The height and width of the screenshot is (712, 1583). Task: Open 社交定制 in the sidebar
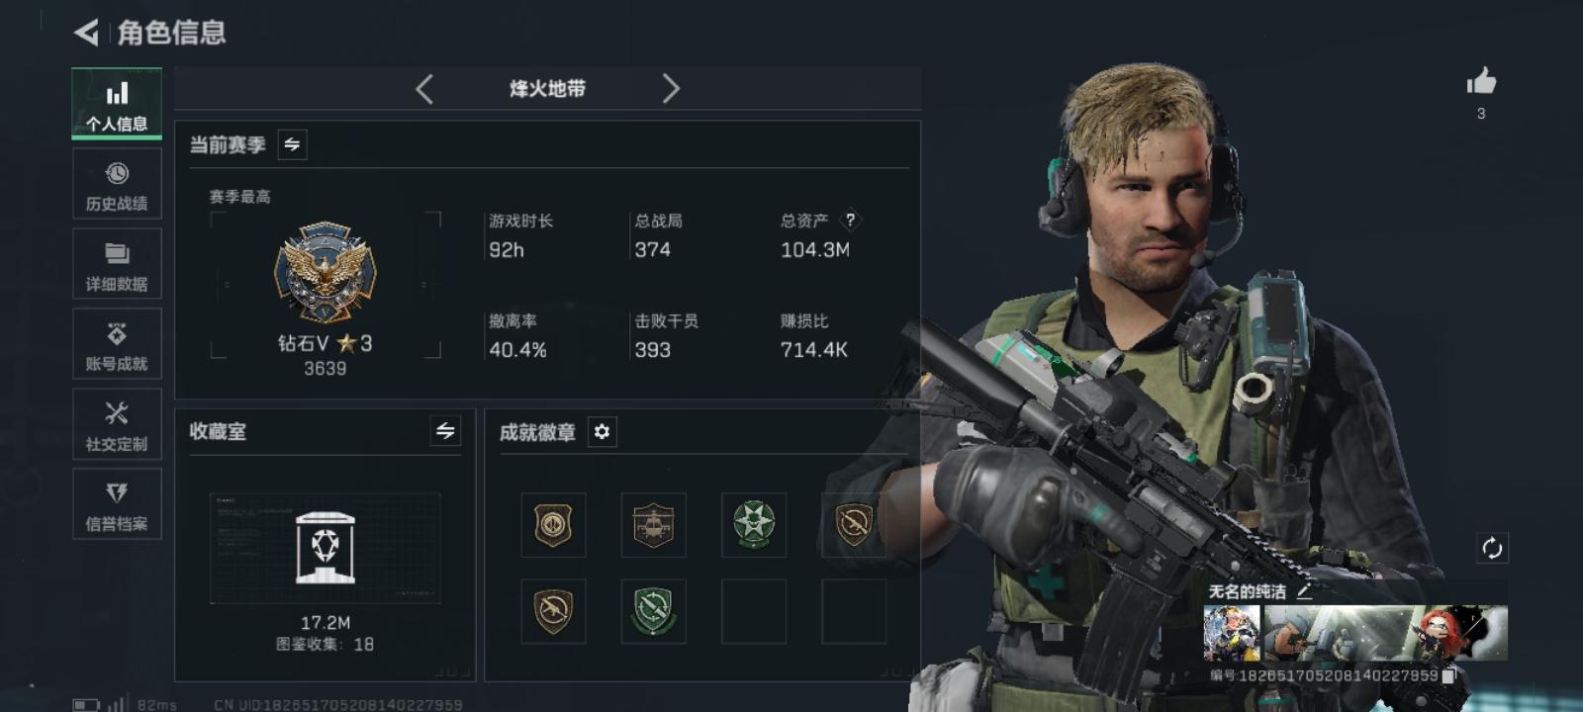pyautogui.click(x=117, y=424)
